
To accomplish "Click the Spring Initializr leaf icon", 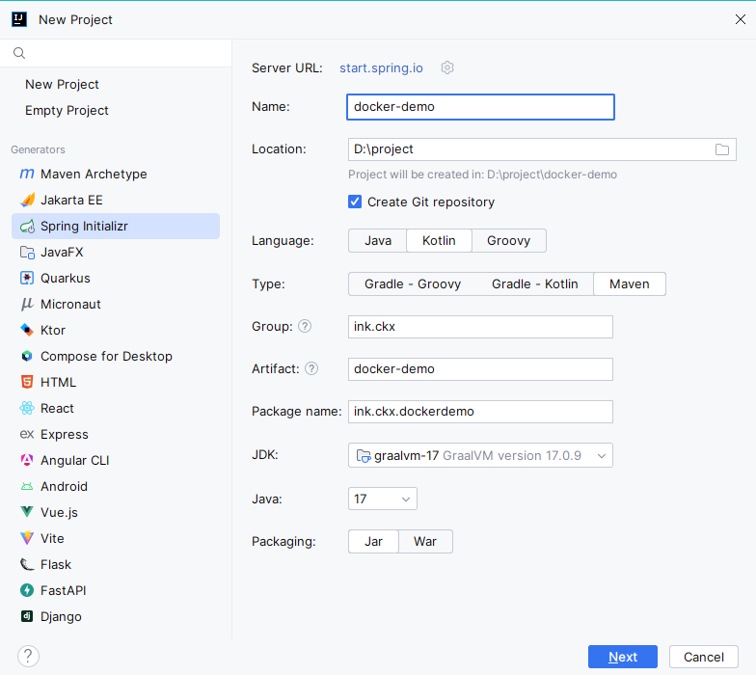I will pyautogui.click(x=27, y=226).
